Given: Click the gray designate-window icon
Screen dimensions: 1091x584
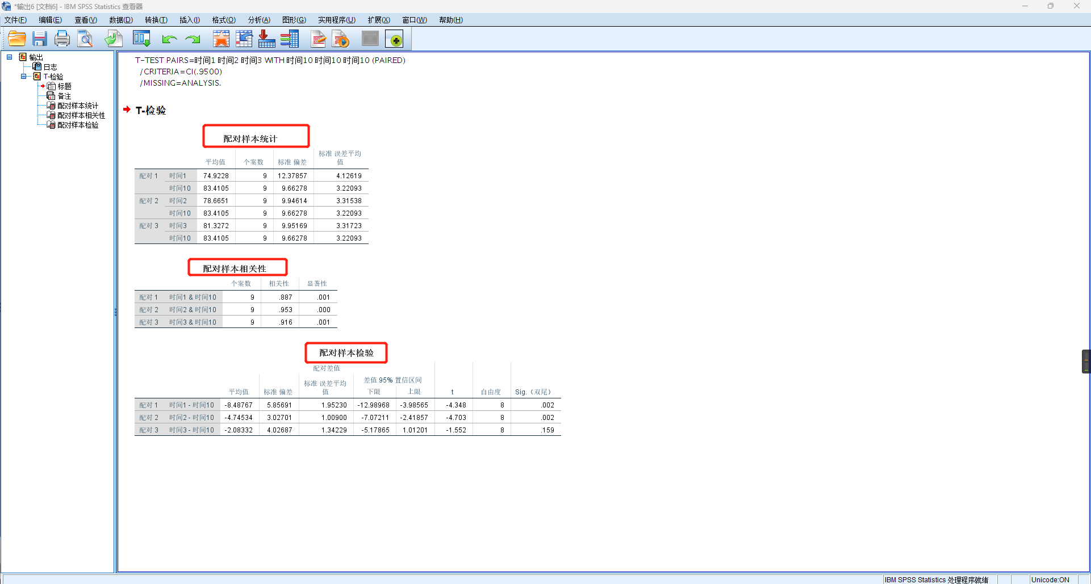Looking at the screenshot, I should pos(370,39).
